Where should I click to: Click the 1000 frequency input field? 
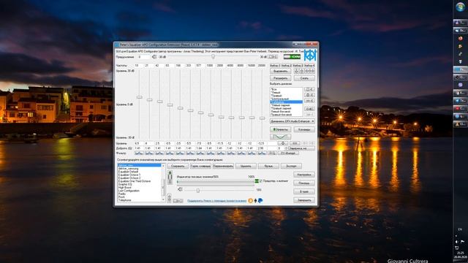210,65
